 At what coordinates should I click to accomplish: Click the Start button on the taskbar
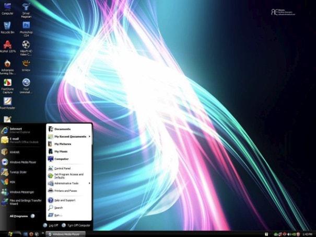point(10,234)
